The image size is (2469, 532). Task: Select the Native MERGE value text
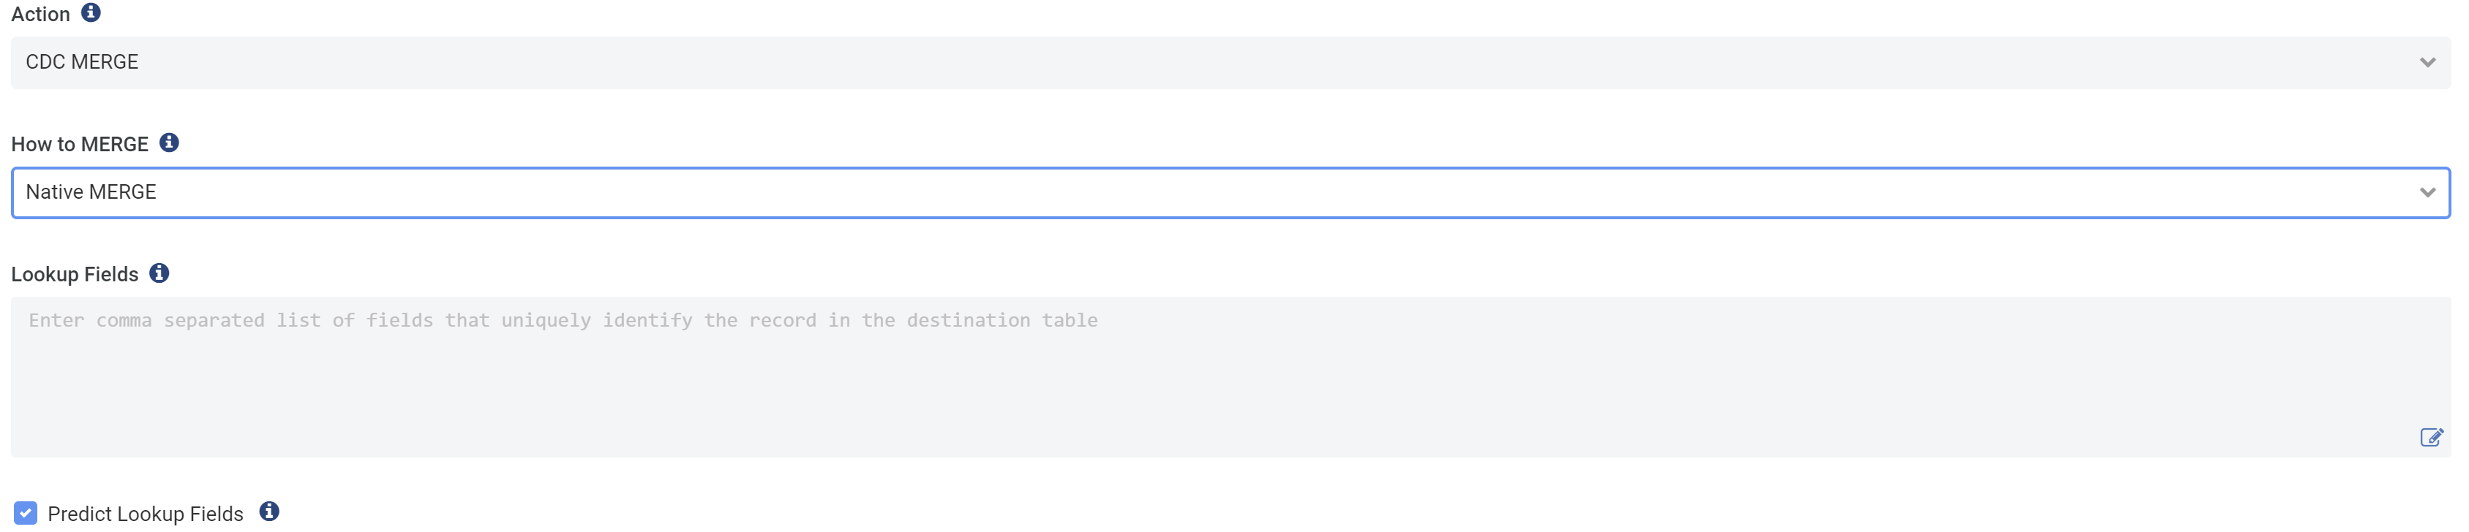click(x=91, y=192)
